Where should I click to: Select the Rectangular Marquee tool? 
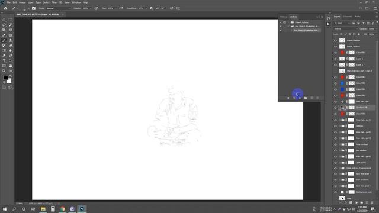coord(11,20)
